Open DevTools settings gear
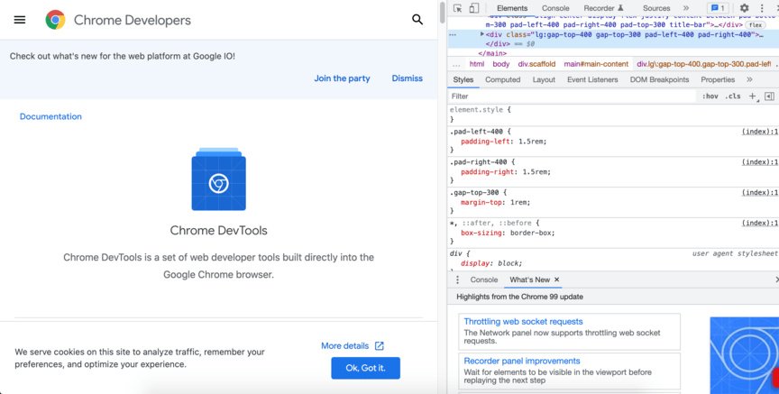779x394 pixels. click(x=744, y=8)
